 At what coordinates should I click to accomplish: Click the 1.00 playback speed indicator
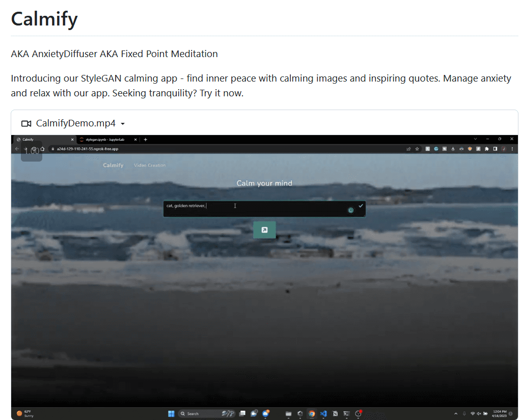32,151
